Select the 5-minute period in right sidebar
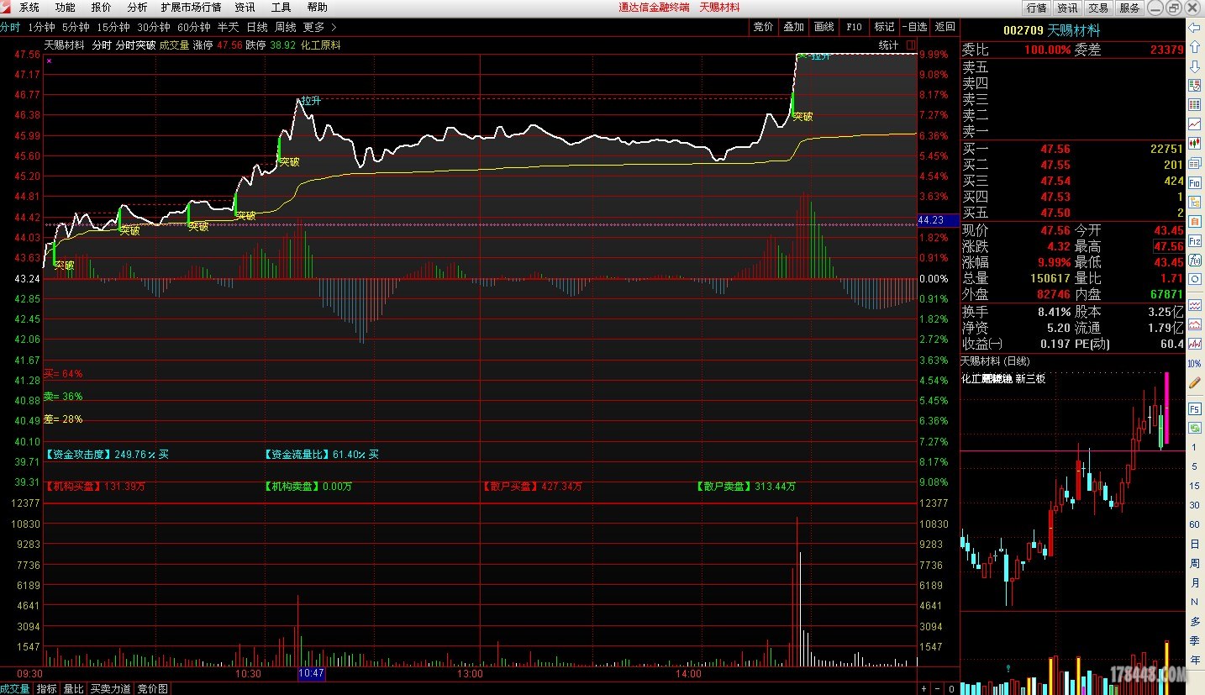The height and width of the screenshot is (695, 1205). pos(1194,466)
